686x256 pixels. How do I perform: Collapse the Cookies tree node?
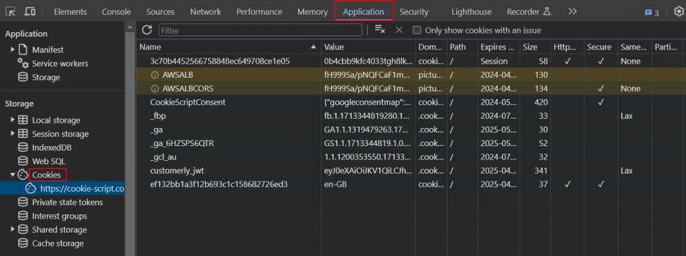pyautogui.click(x=13, y=175)
